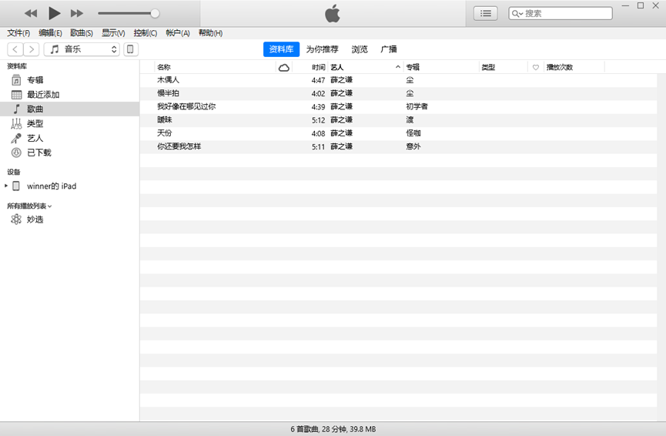
Task: Select 专辑 in the sidebar
Action: [69, 80]
